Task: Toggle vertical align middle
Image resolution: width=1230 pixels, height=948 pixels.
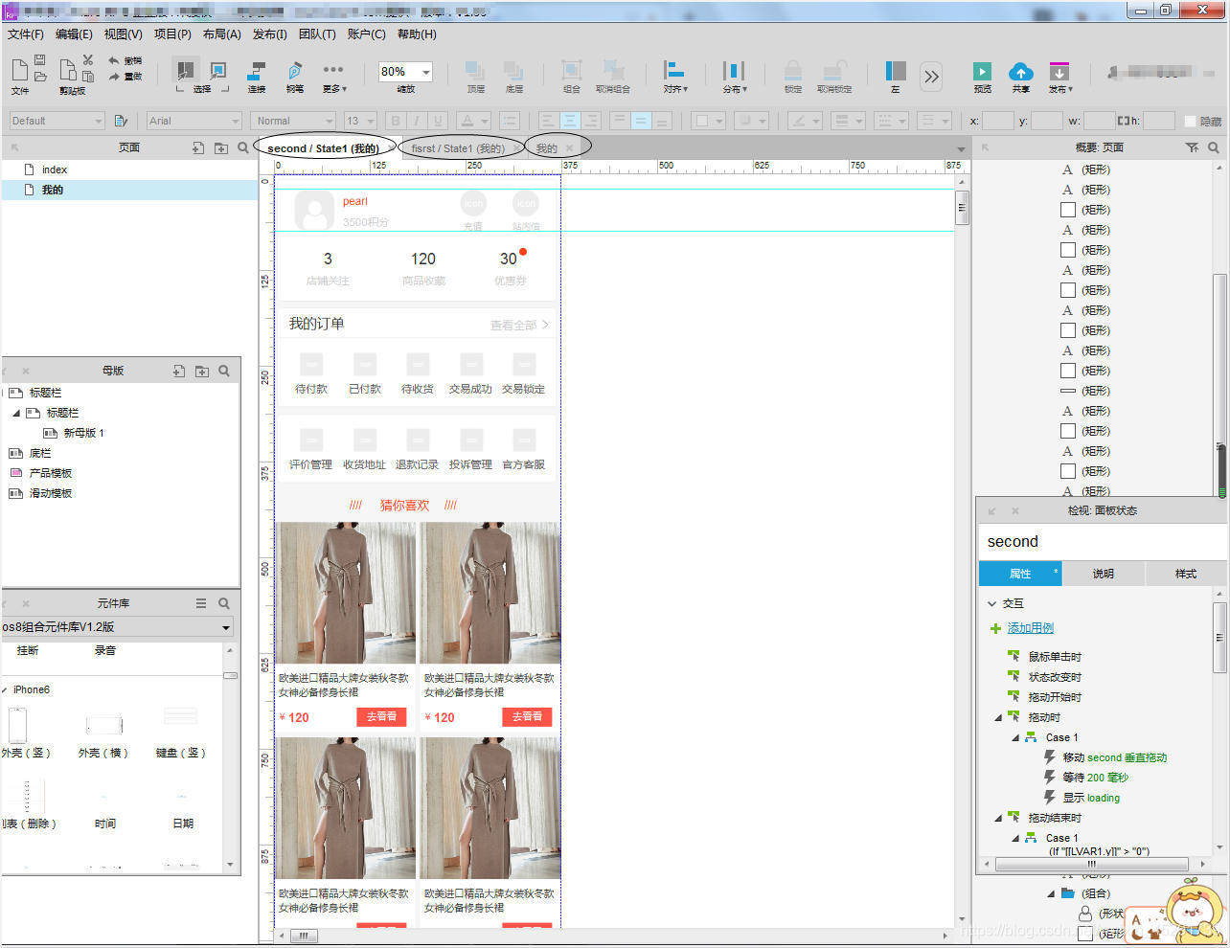Action: pos(641,121)
